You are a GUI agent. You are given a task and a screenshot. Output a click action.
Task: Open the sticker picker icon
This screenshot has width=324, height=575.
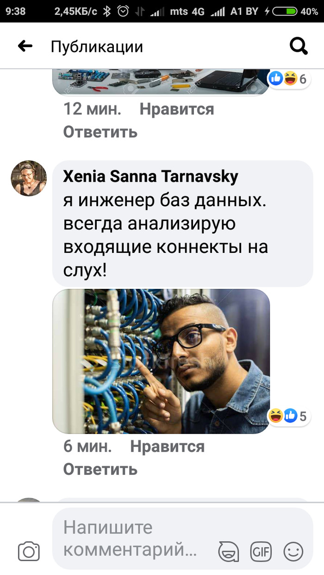(x=229, y=551)
